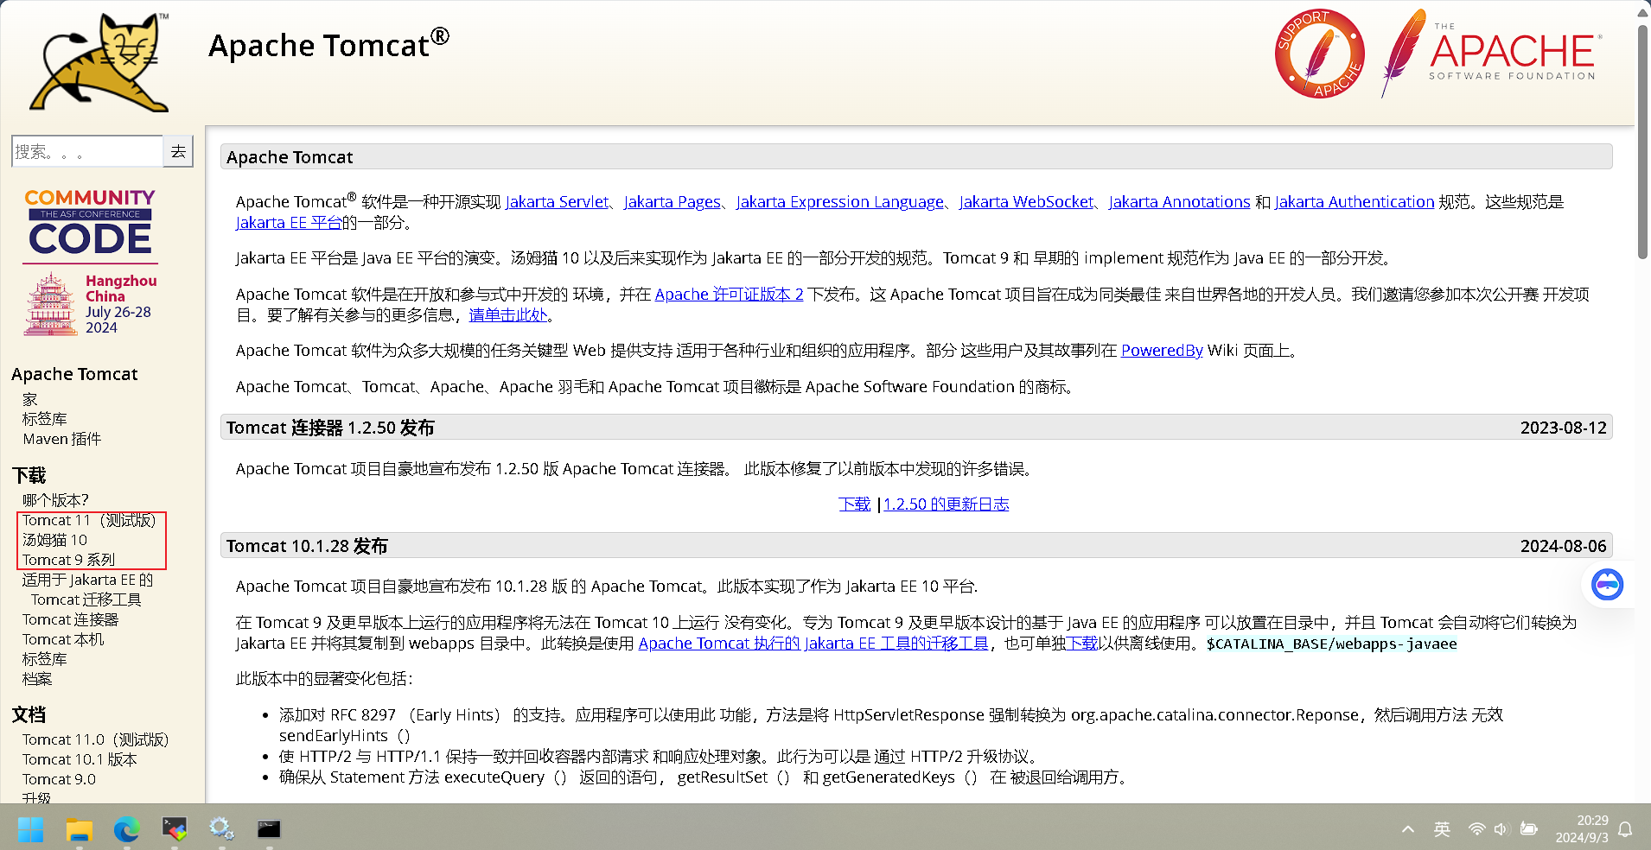This screenshot has height=850, width=1651.
Task: Click the 去 search submit button
Action: (x=178, y=151)
